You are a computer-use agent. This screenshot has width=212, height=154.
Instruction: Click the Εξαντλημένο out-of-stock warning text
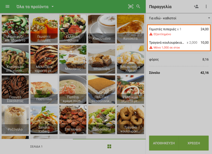point(162,34)
